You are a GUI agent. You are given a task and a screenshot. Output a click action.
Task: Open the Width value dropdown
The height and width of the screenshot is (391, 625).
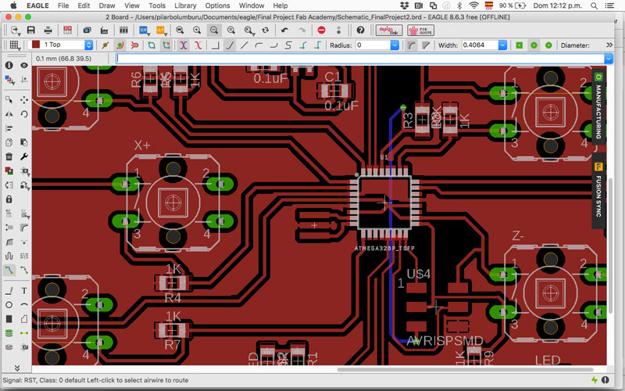[502, 45]
